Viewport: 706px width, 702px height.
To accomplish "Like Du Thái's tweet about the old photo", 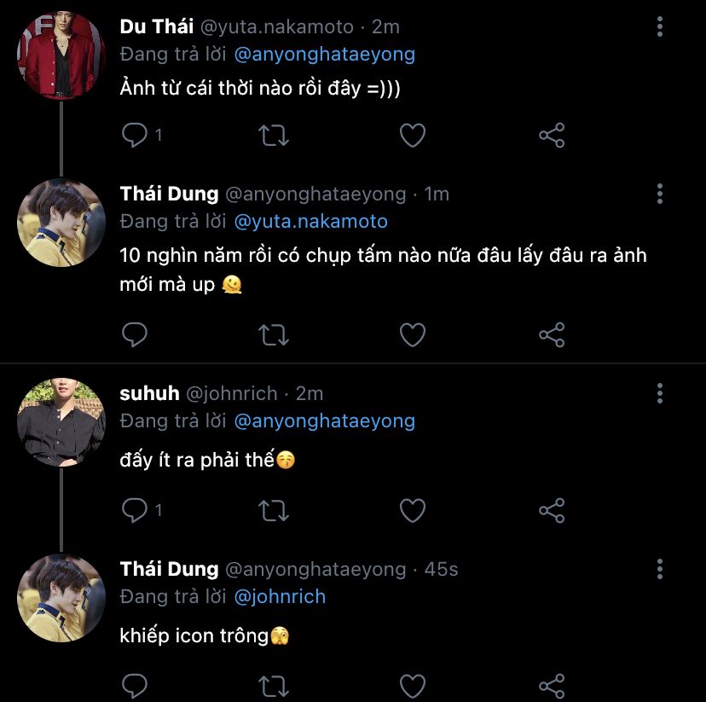I will coord(413,135).
